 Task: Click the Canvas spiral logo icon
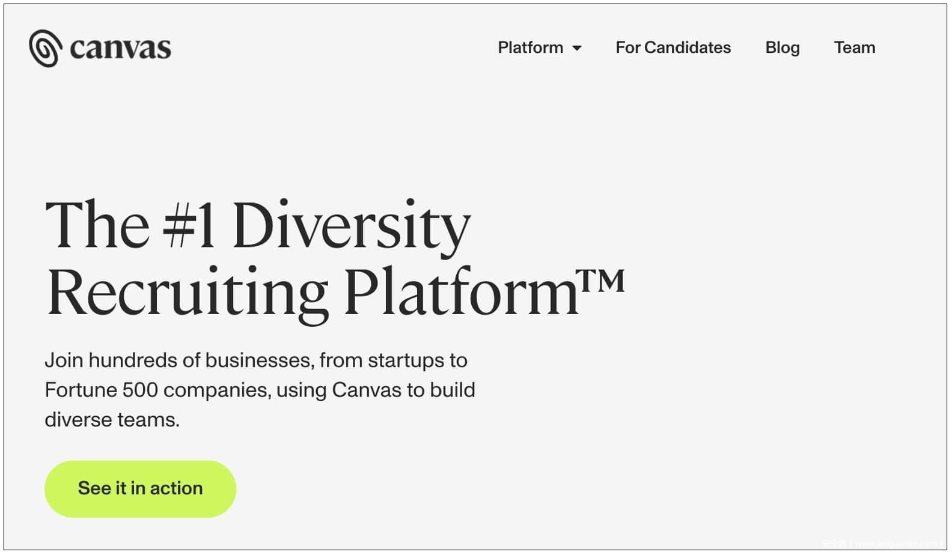(x=45, y=48)
